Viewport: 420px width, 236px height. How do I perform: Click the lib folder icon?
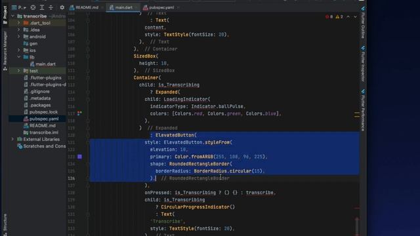[x=26, y=57]
